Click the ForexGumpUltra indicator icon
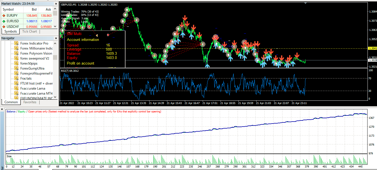 click(16, 68)
